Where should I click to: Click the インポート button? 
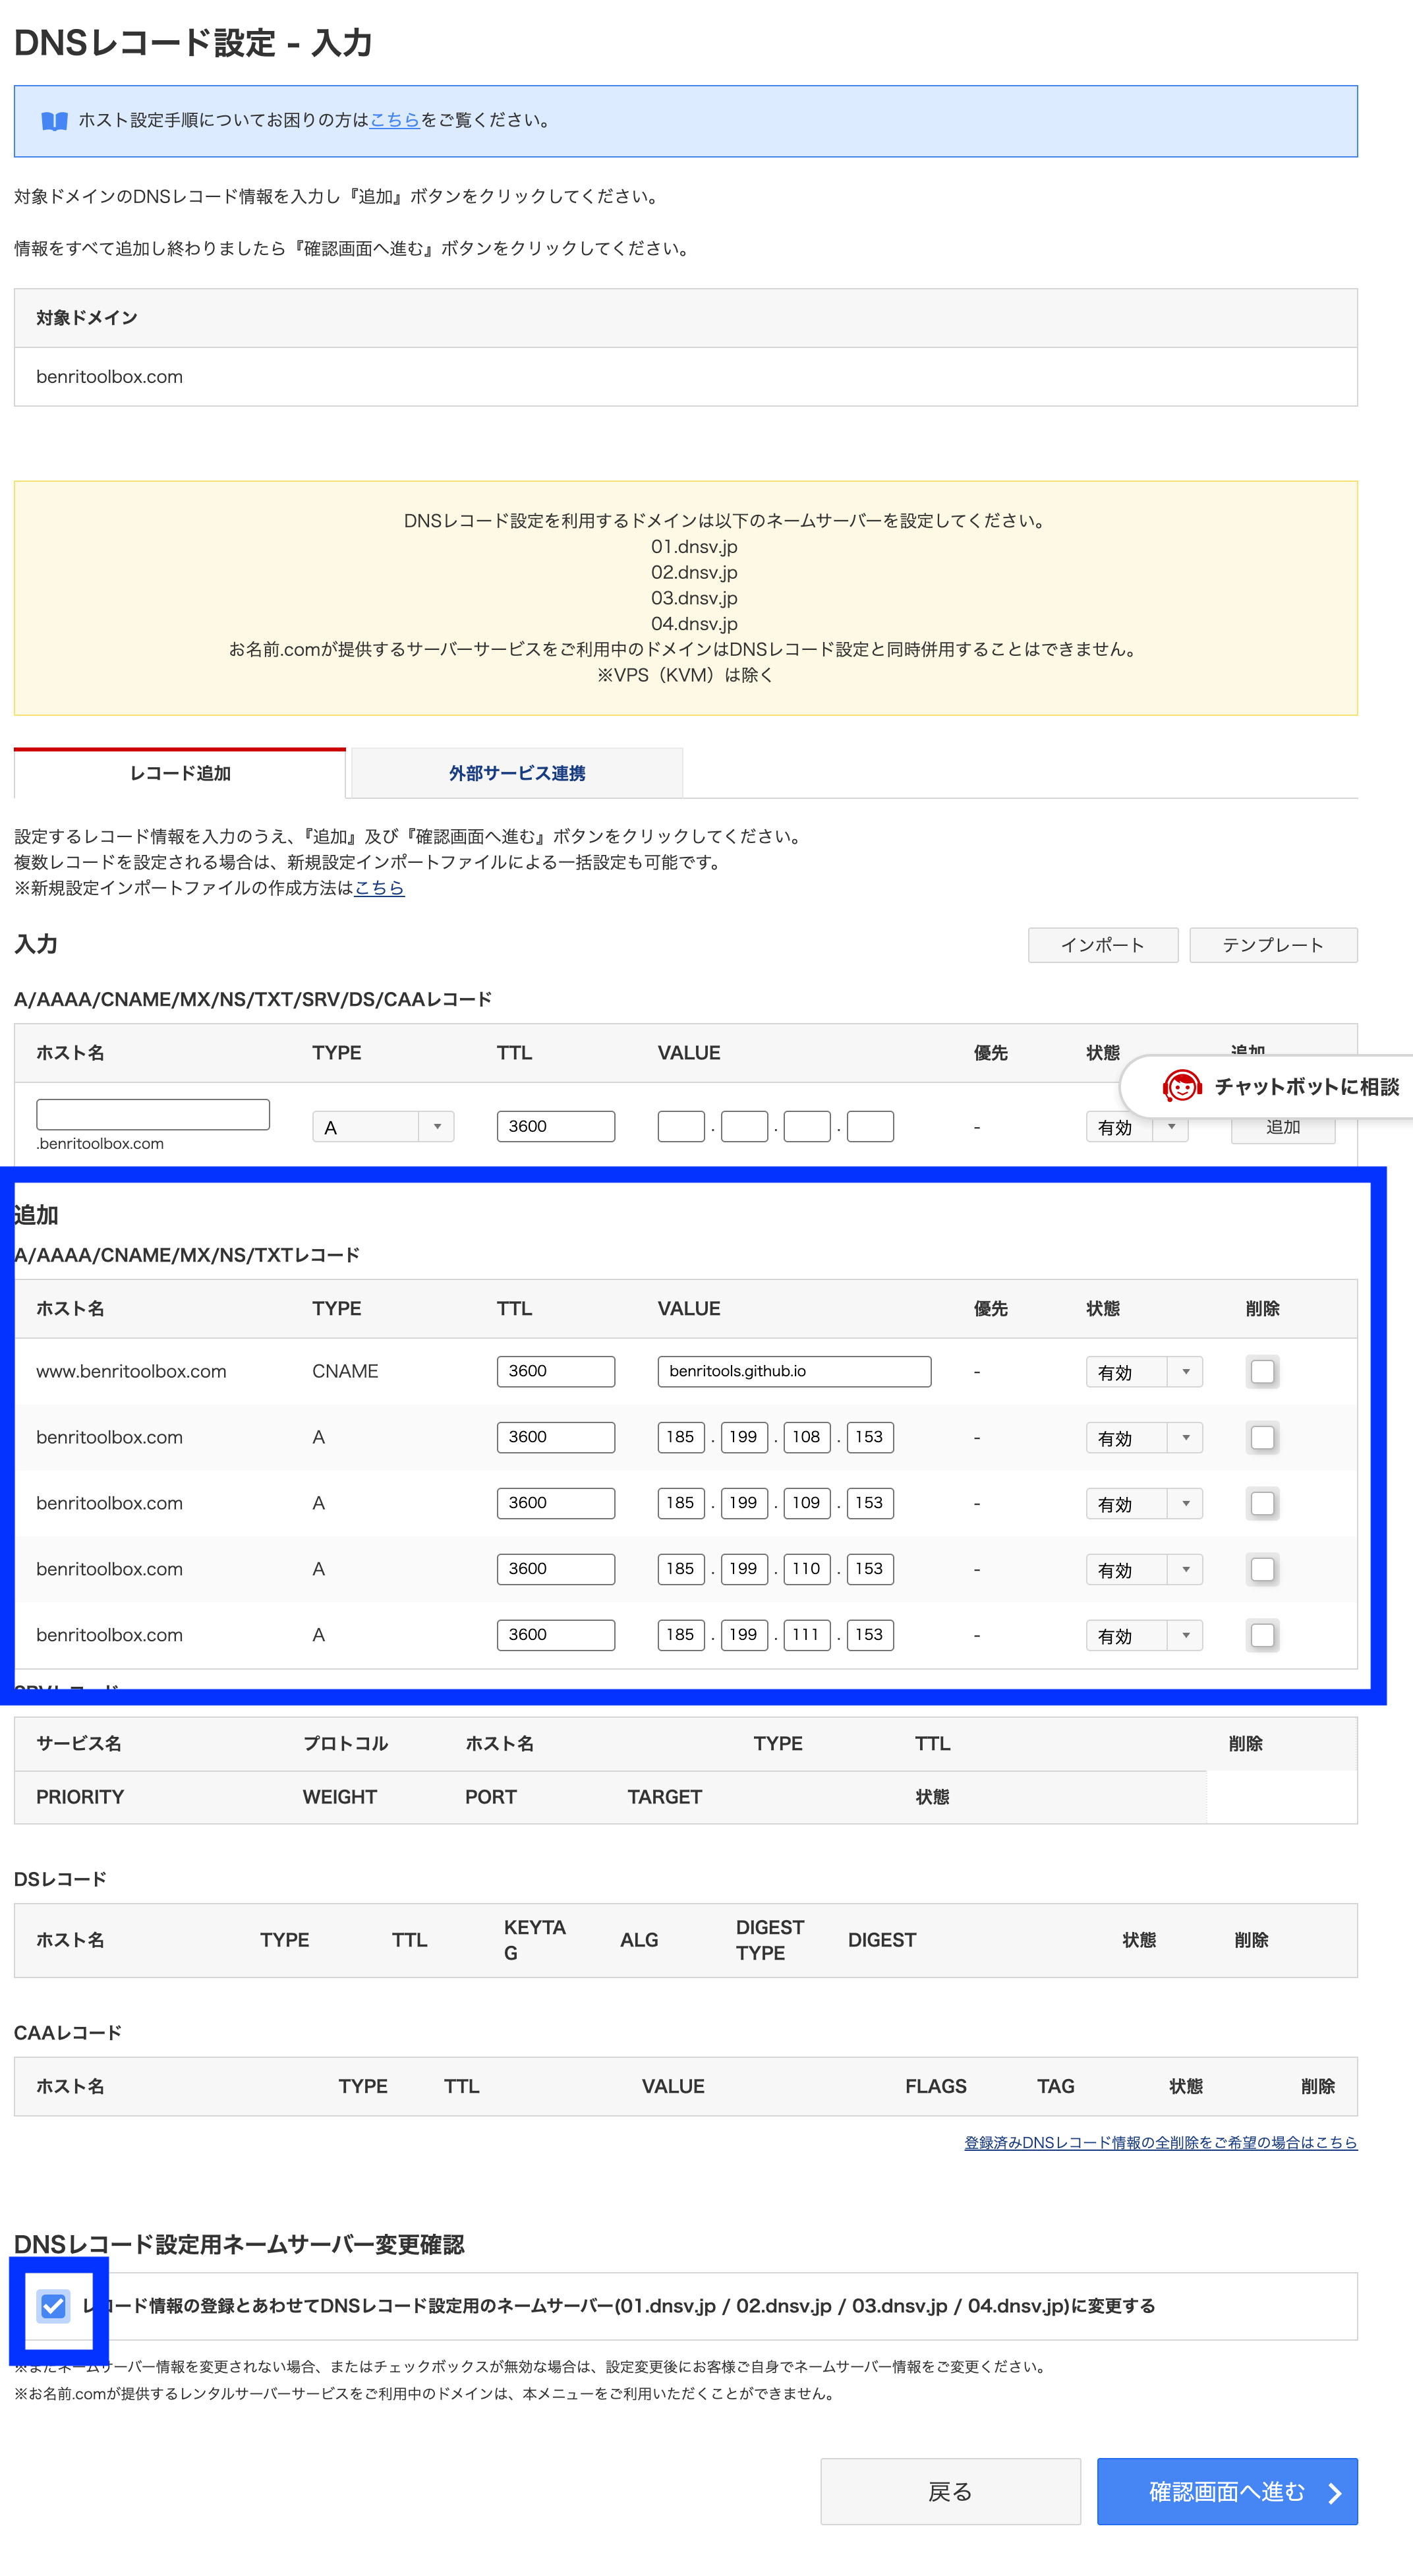(1103, 945)
